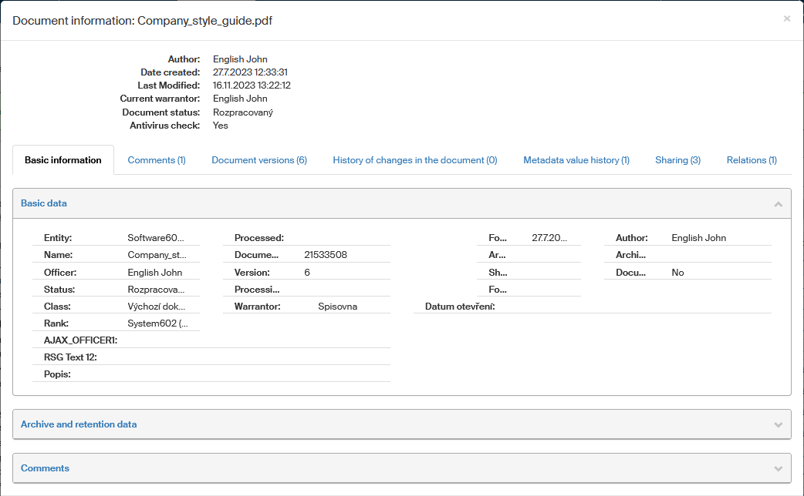Screen dimensions: 804x496
Task: Switch to the Comments (1) tab
Action: (x=157, y=160)
